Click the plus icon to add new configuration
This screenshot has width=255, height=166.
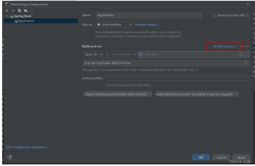pos(7,11)
